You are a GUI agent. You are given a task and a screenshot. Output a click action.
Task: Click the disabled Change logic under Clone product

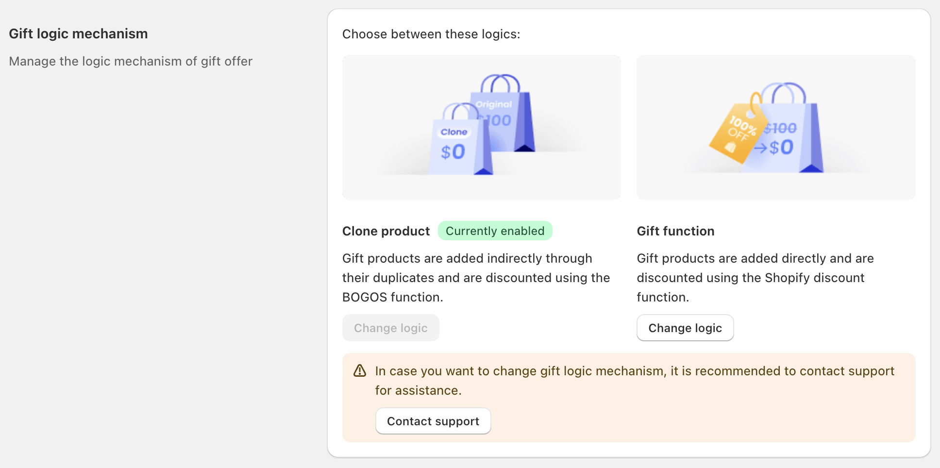pyautogui.click(x=391, y=328)
